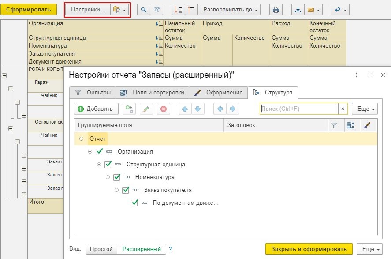Image resolution: width=391 pixels, height=259 pixels.
Task: Click the Итого cell in the report
Action: [x=46, y=206]
